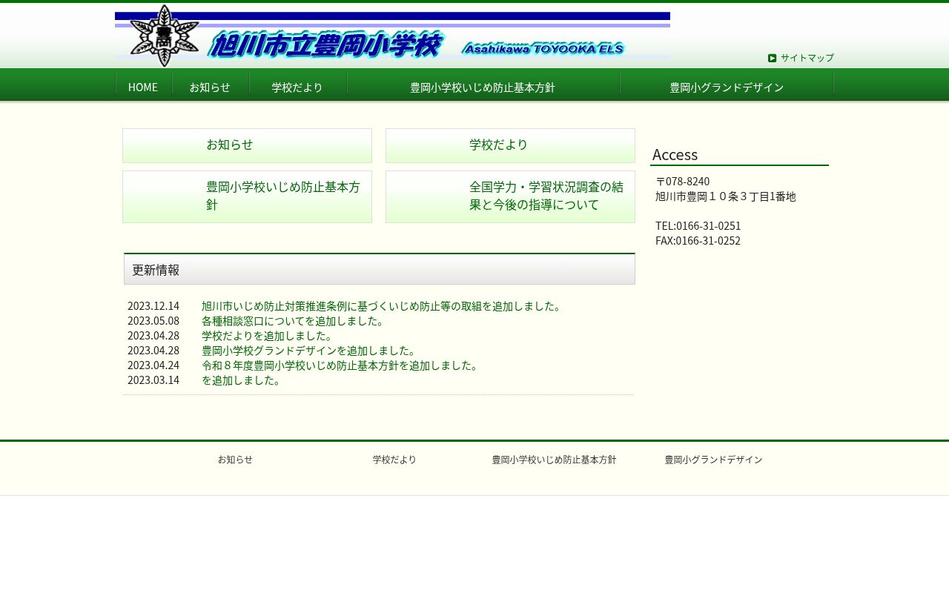Open お知らせ in the green navigation bar
The image size is (949, 593).
[x=210, y=87]
